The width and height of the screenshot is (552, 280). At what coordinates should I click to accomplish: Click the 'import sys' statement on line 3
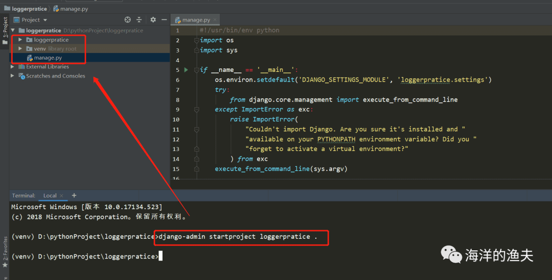click(x=218, y=50)
